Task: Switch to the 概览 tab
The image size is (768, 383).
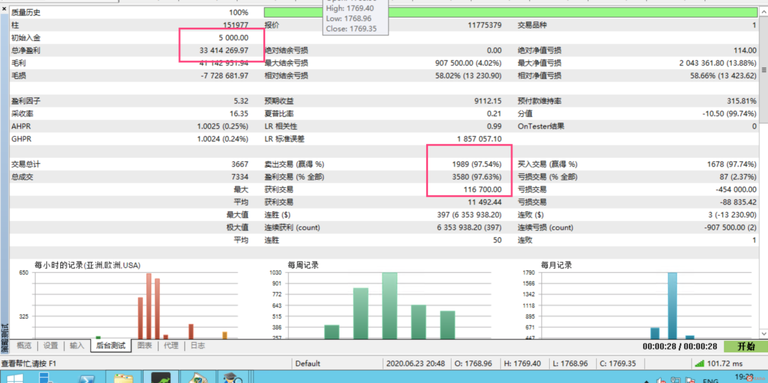Action: pyautogui.click(x=24, y=345)
